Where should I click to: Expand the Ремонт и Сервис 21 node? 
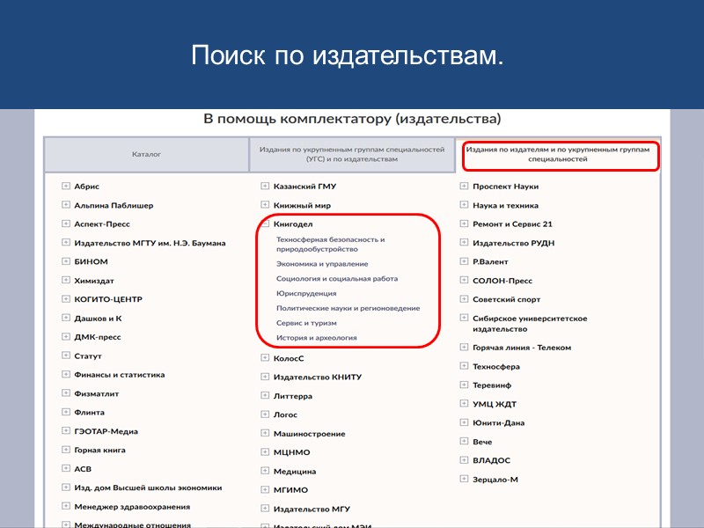(464, 224)
